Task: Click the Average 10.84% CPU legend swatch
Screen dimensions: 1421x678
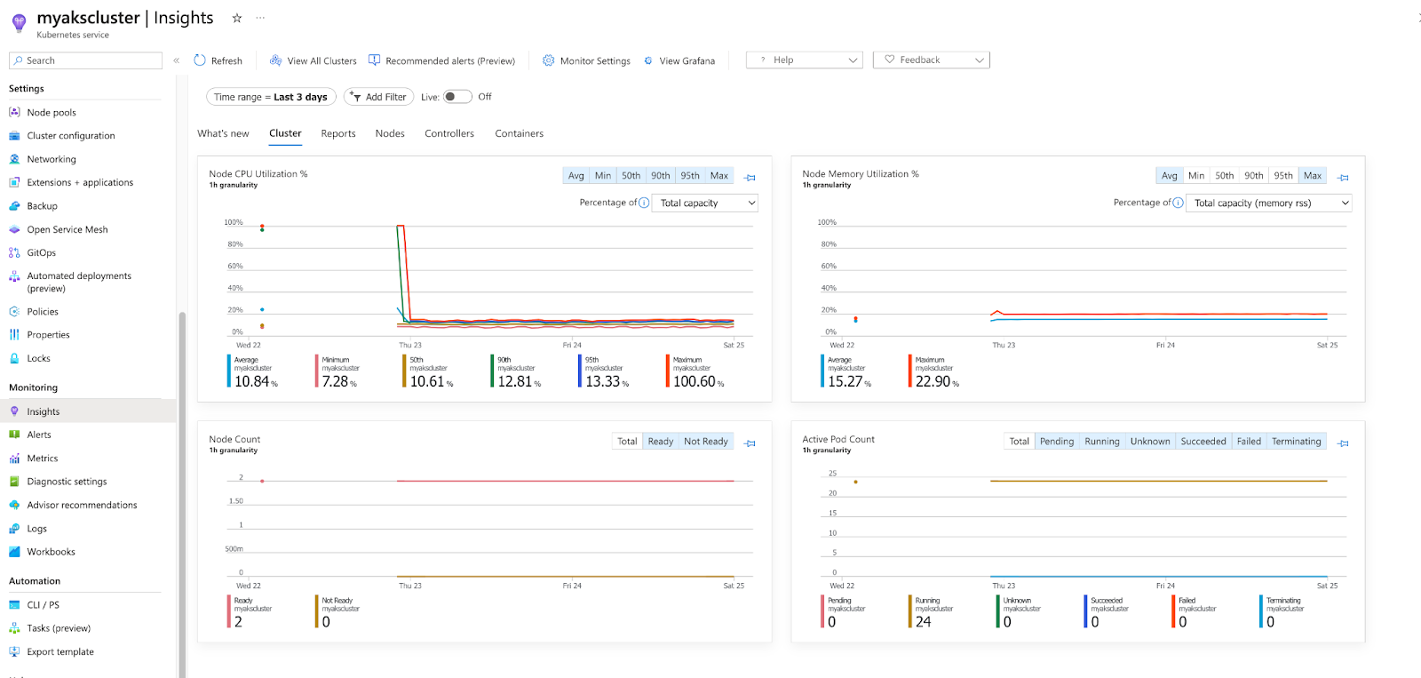Action: click(x=229, y=371)
